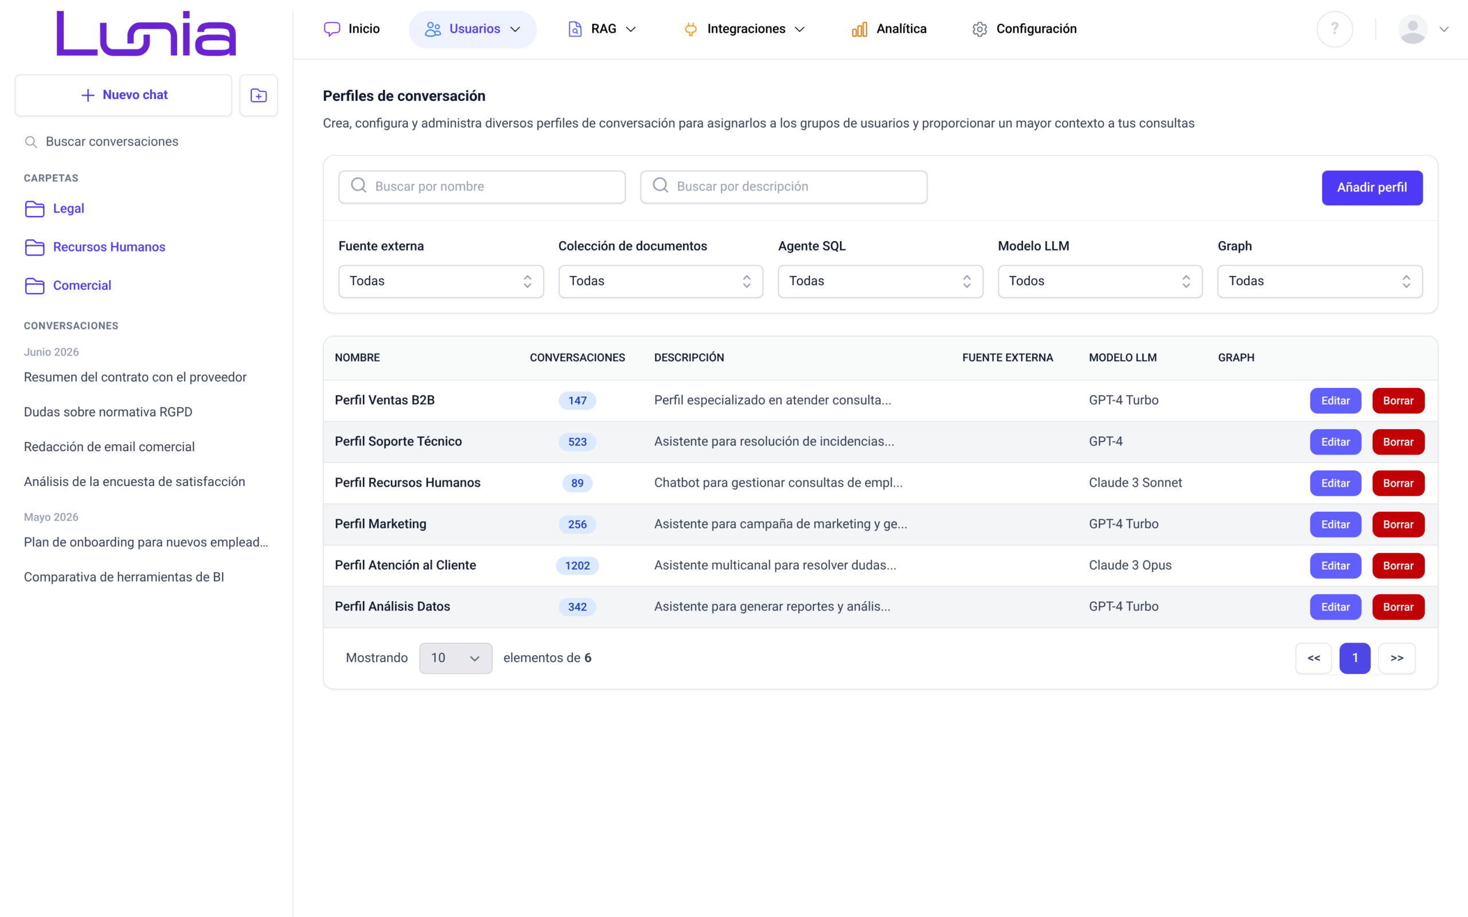The width and height of the screenshot is (1468, 917).
Task: Delete Perfil Atención al Cliente
Action: pyautogui.click(x=1398, y=566)
